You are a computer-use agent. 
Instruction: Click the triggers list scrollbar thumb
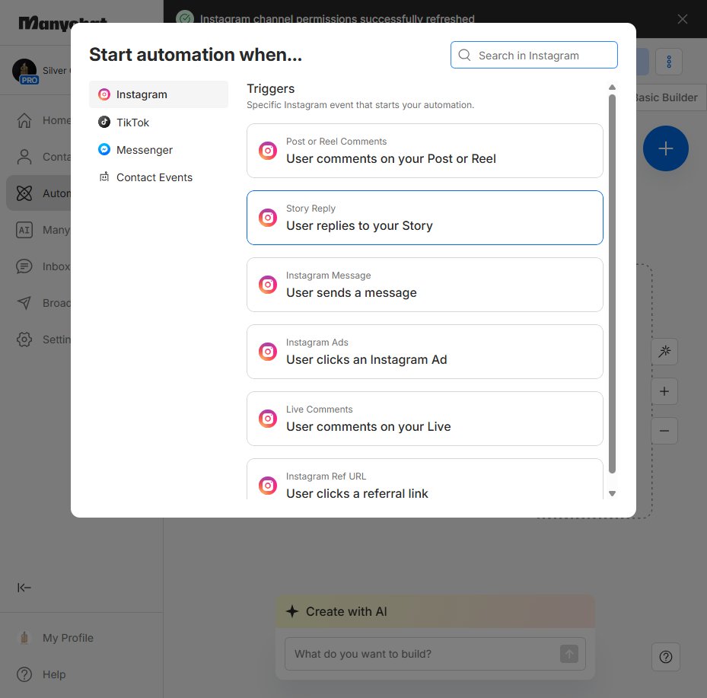612,284
